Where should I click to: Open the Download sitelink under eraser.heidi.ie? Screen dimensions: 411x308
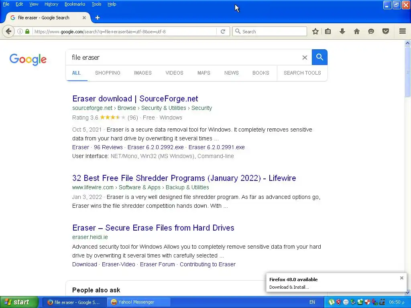coord(84,264)
